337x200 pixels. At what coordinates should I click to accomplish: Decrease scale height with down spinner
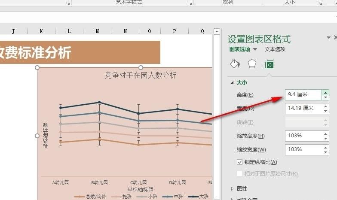click(326, 139)
